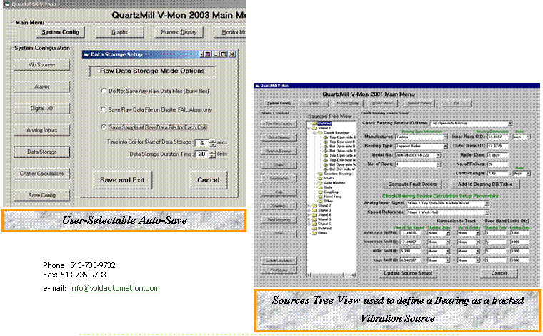Open cage fault No. of Orders dropdown
The height and width of the screenshot is (336, 543).
pyautogui.click(x=477, y=260)
